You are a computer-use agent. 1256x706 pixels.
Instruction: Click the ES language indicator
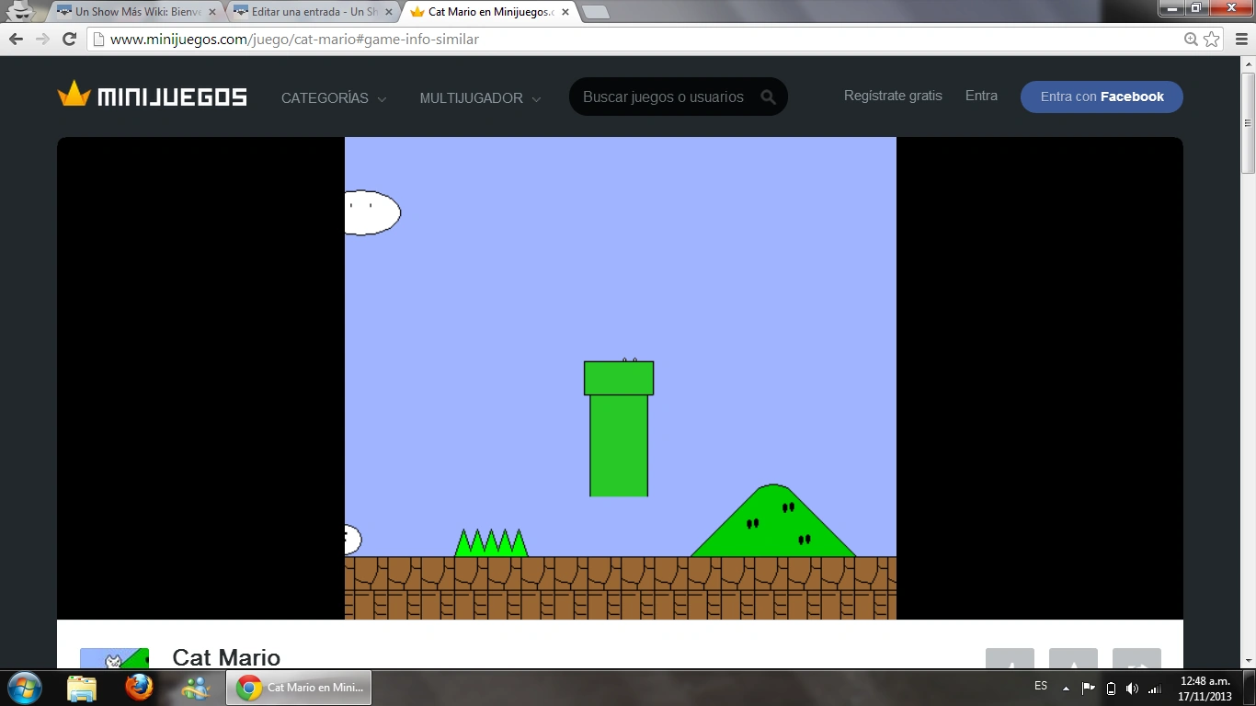coord(1041,686)
